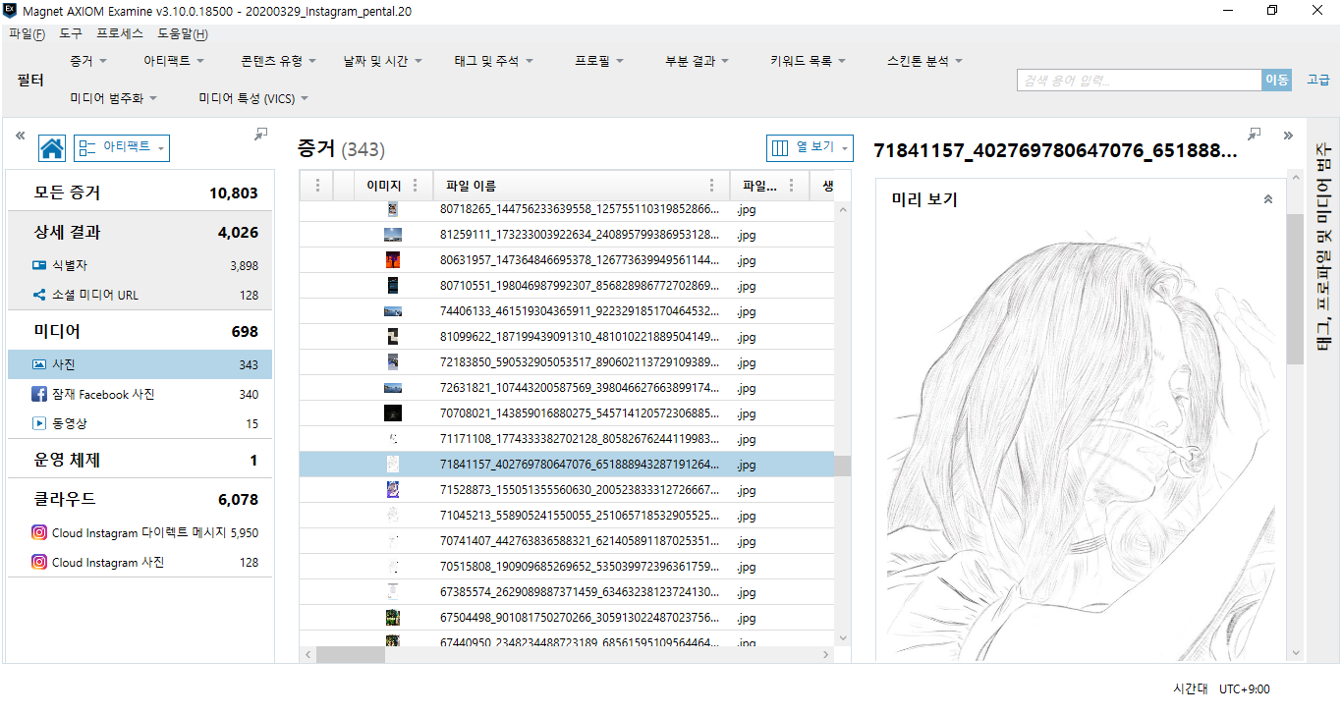Open the 미디어 특성 (VICS) filter
The image size is (1342, 715).
(253, 98)
